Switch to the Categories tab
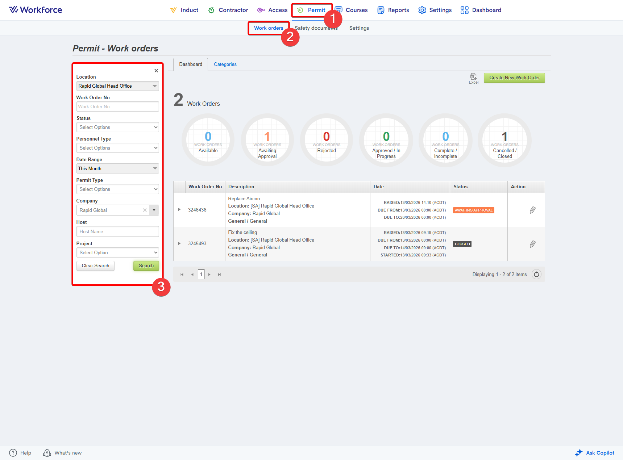The width and height of the screenshot is (623, 460). click(225, 64)
